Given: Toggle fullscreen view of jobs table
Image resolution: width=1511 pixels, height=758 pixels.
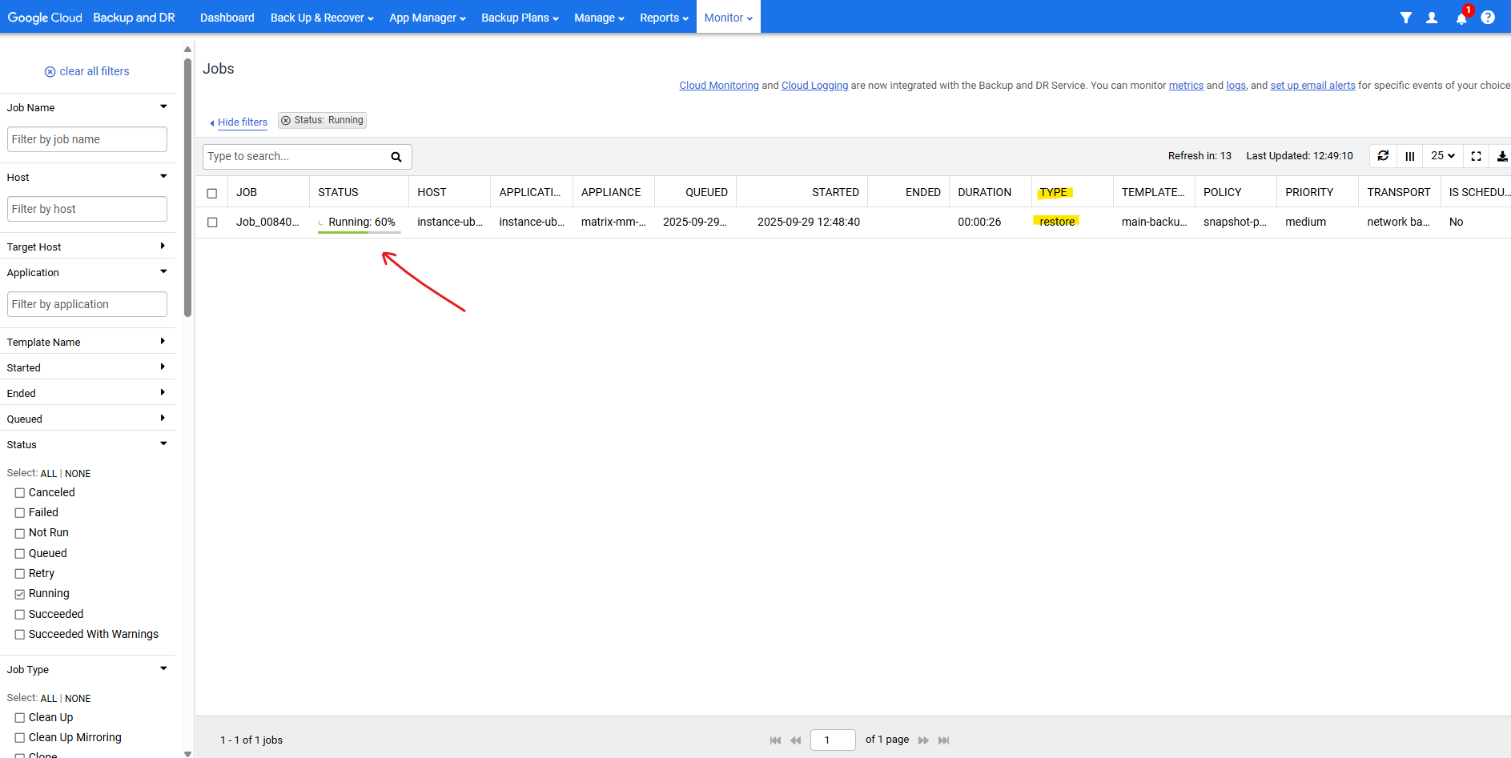Looking at the screenshot, I should click(1476, 156).
